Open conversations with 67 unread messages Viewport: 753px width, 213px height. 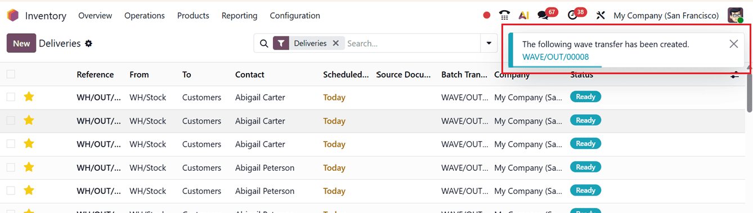point(546,15)
